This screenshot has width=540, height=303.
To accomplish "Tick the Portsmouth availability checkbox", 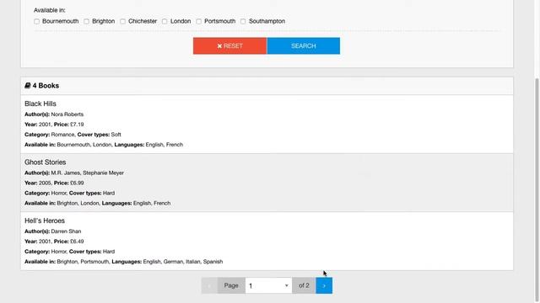I will [x=199, y=21].
